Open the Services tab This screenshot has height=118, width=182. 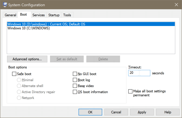(x=38, y=15)
